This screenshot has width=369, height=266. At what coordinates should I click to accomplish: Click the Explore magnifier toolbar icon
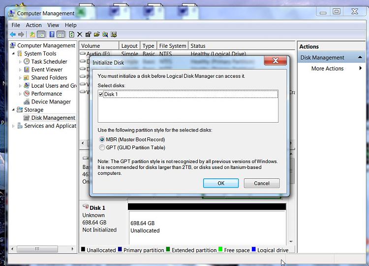105,34
